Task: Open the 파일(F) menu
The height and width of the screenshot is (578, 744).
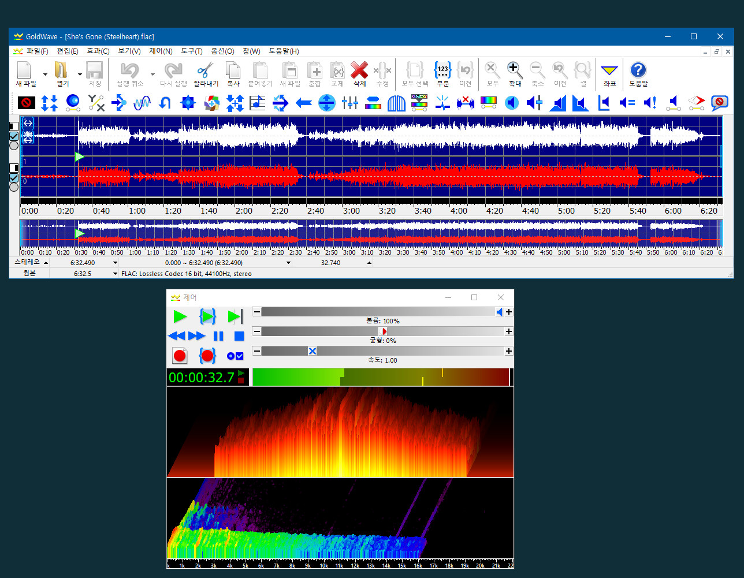Action: (x=37, y=51)
